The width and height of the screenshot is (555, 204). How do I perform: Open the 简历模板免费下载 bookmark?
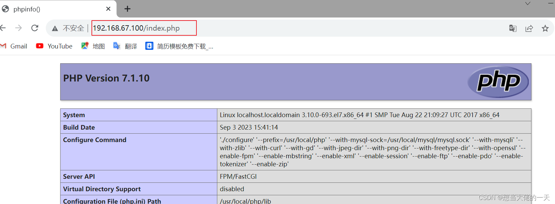click(179, 46)
